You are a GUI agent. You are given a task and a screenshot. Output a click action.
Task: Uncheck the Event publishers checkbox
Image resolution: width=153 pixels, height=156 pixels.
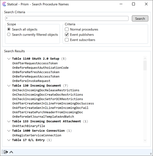click(x=67, y=35)
